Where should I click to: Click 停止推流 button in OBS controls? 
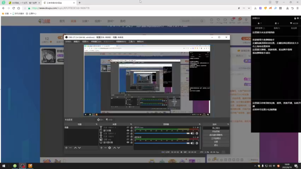(216, 128)
